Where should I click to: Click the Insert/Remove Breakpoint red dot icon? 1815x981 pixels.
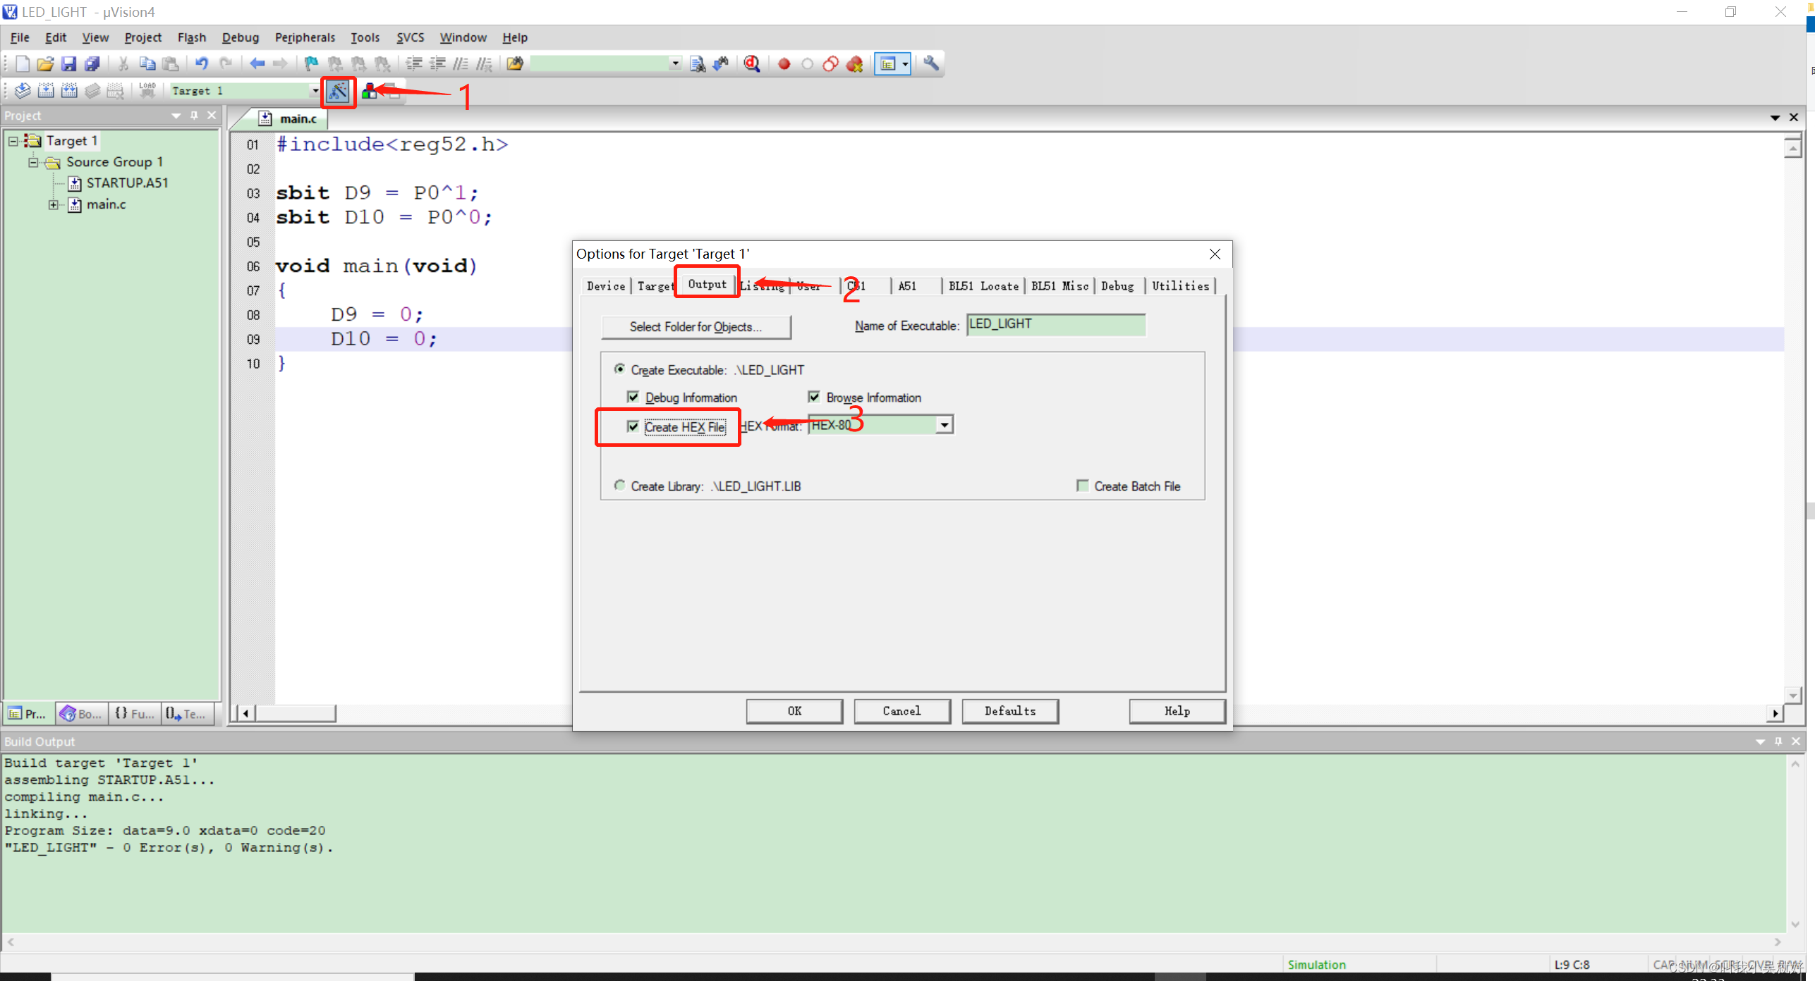(784, 64)
